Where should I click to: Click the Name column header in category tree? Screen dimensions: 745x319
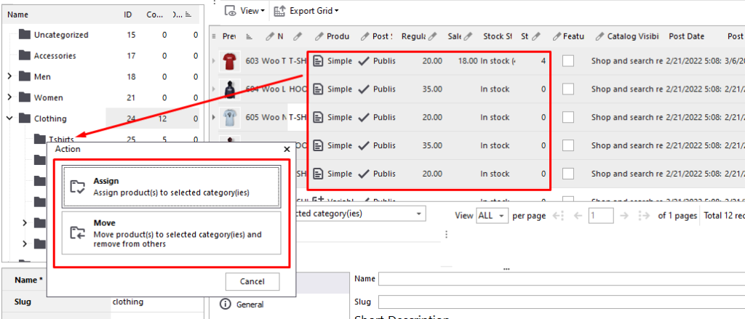17,15
